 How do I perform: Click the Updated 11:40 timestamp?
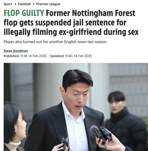pyautogui.click(x=71, y=56)
